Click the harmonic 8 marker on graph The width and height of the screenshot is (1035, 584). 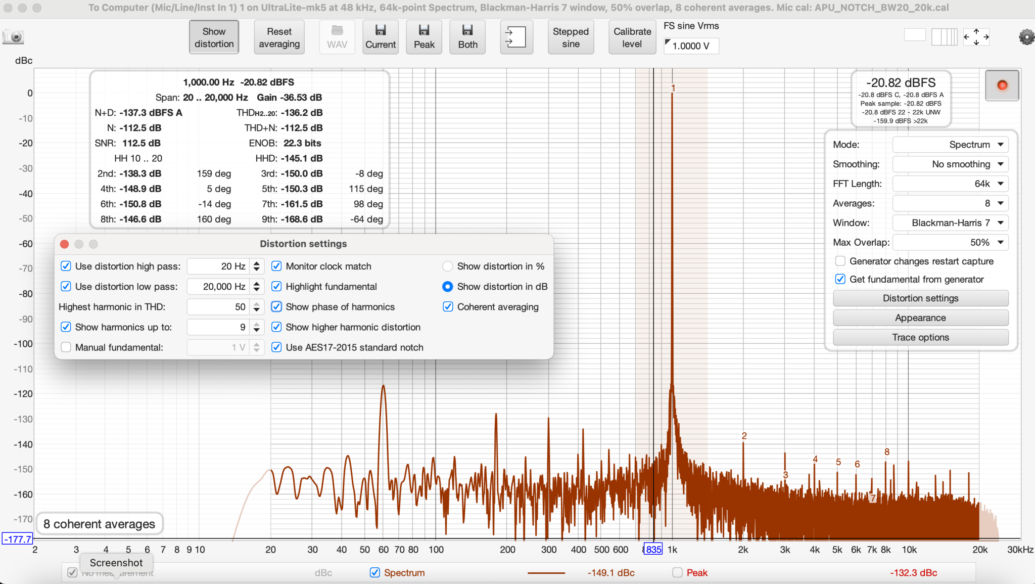pos(886,452)
